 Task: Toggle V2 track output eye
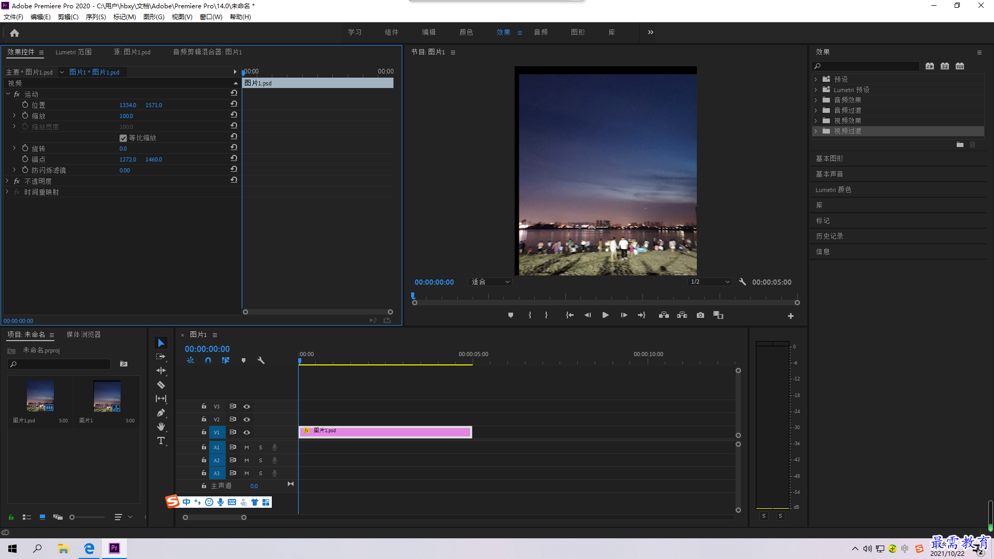(247, 419)
